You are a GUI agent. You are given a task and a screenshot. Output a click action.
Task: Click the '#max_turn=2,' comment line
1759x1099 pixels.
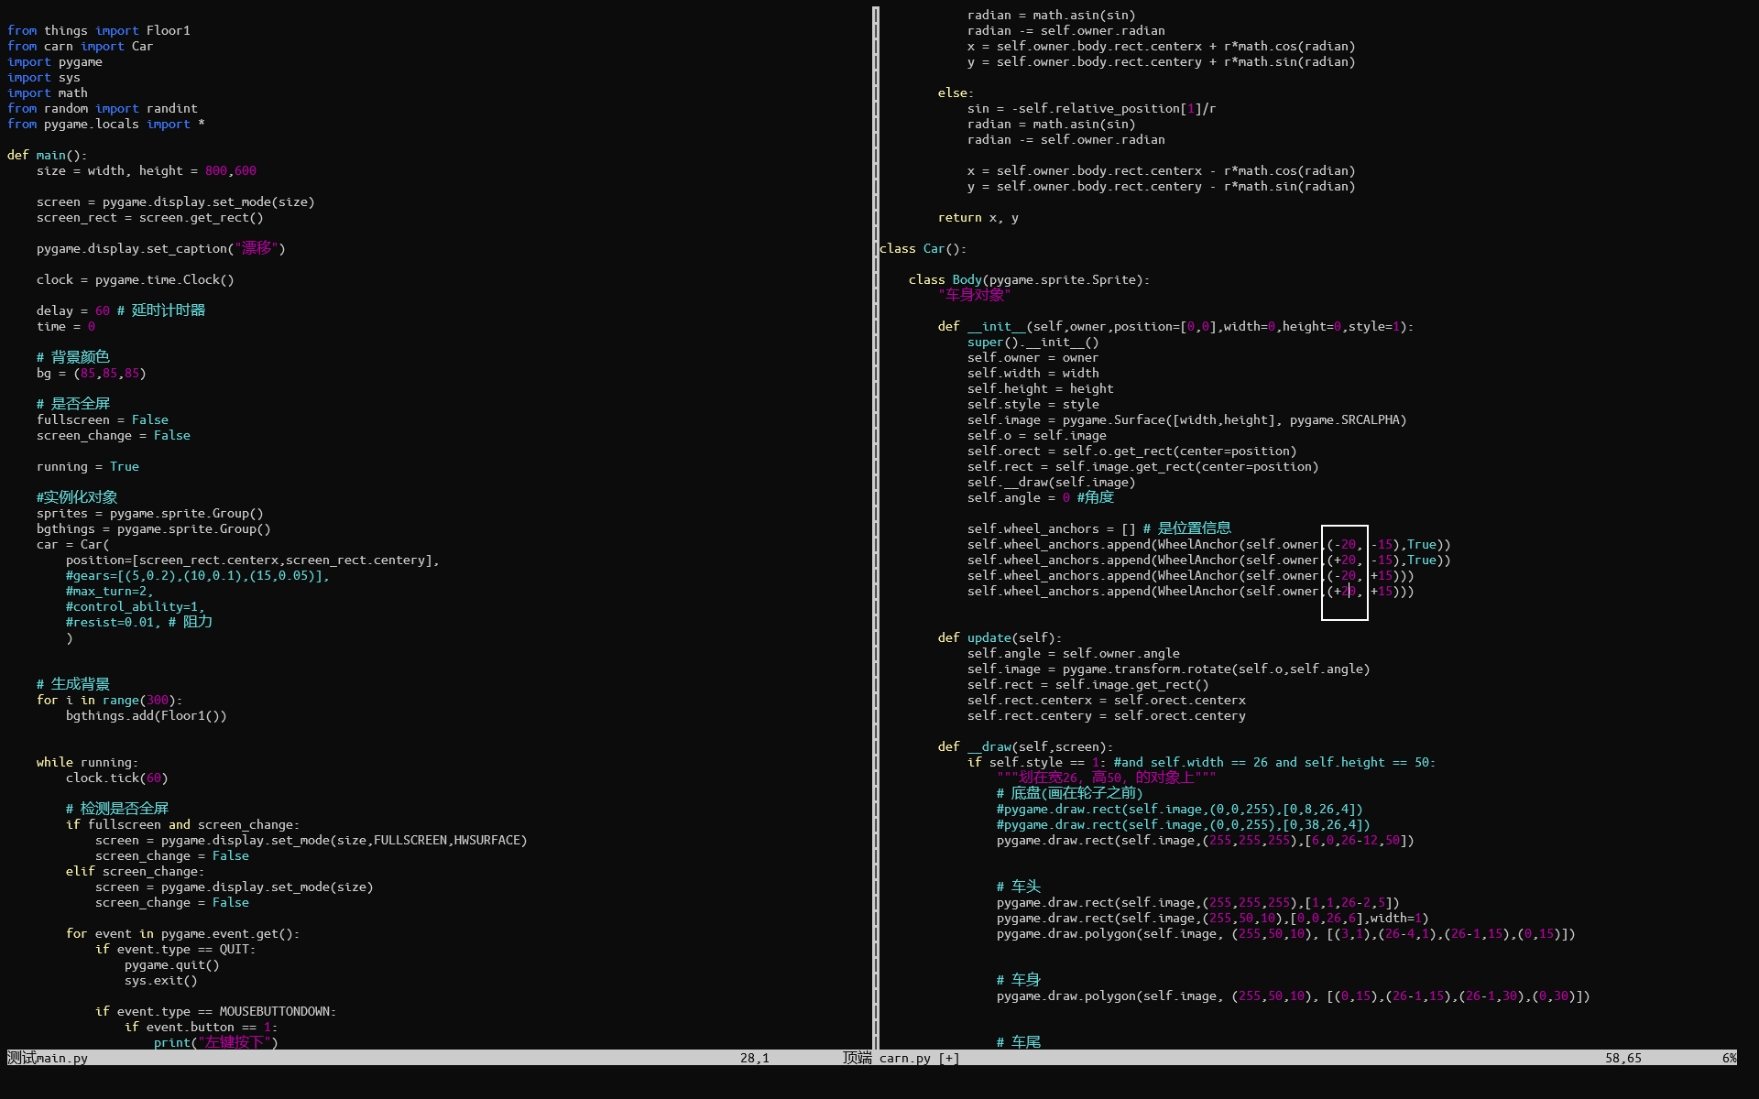click(110, 591)
